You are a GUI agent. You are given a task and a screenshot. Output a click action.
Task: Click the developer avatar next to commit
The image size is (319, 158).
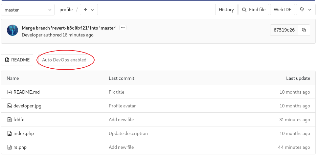point(12,30)
